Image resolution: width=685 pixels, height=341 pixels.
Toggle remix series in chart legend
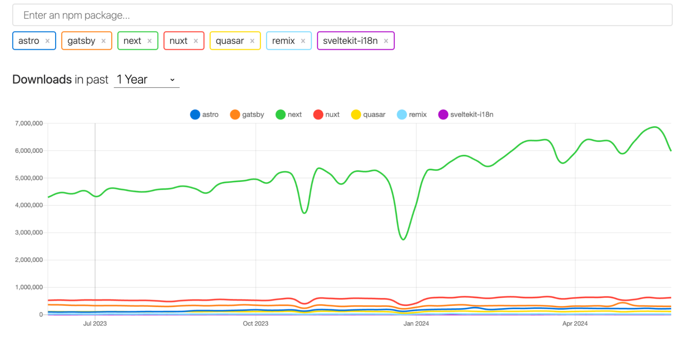point(412,114)
